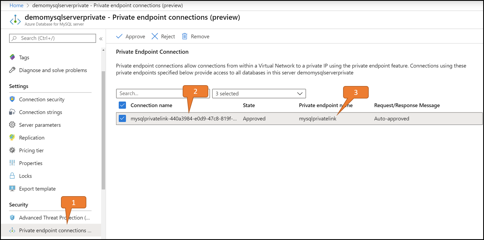Sort by Connection name column header
The height and width of the screenshot is (240, 484).
pos(151,105)
